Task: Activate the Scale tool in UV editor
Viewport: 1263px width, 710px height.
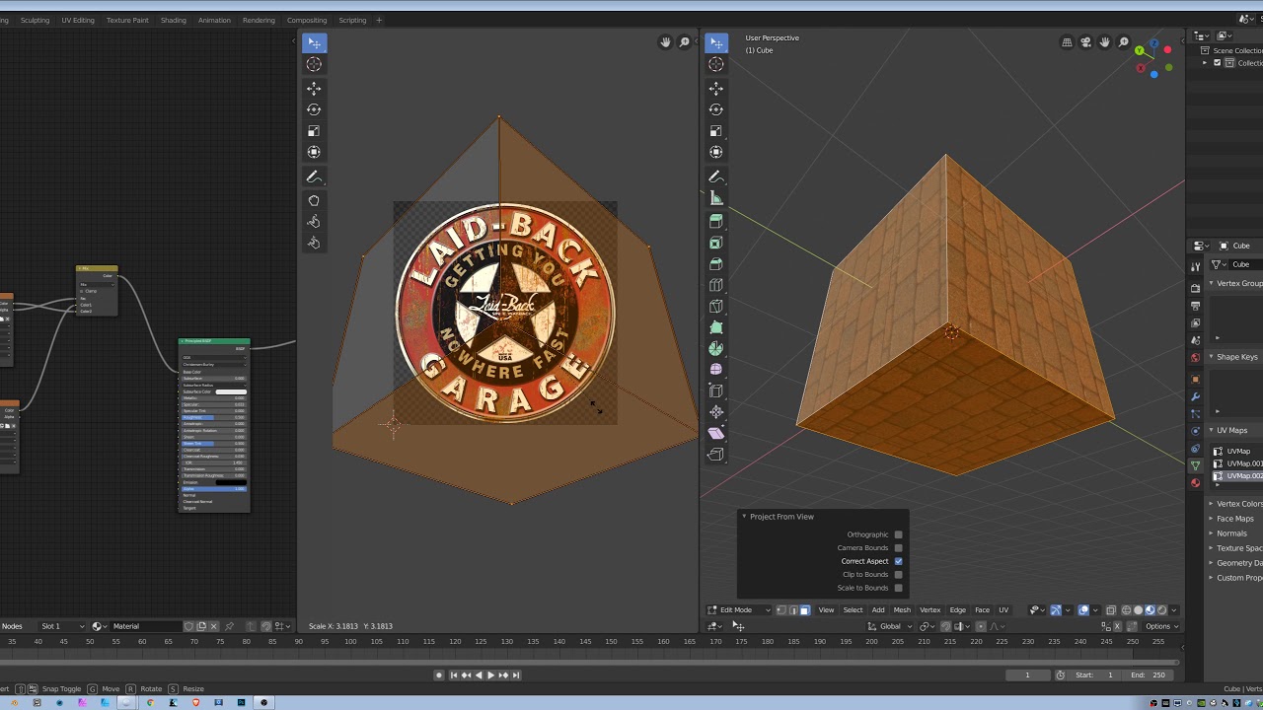Action: 314,131
